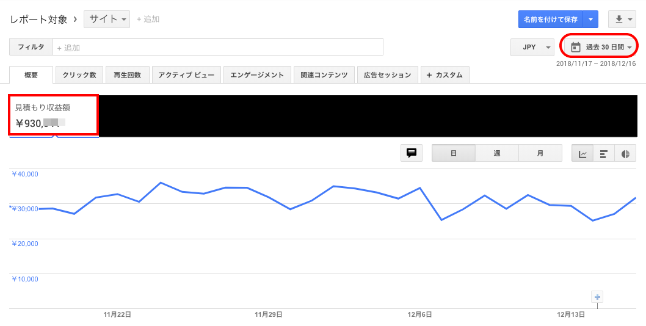
Task: Open the サイト report target dropdown
Action: point(107,20)
